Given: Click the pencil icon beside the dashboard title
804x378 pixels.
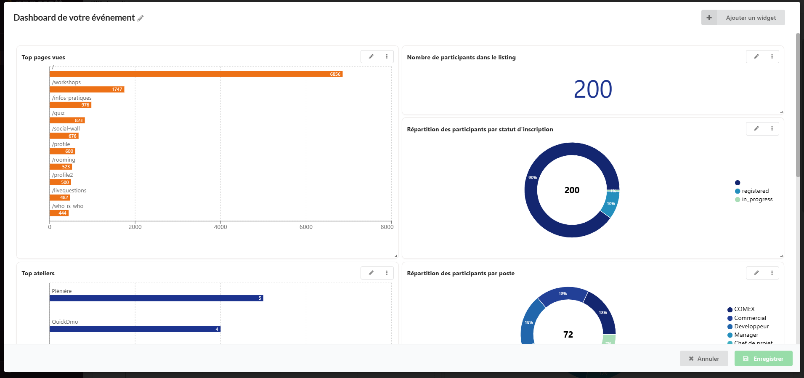Looking at the screenshot, I should point(141,18).
